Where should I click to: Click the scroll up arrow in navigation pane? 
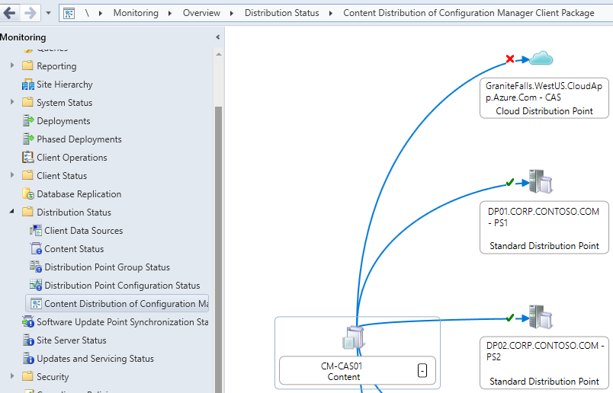pyautogui.click(x=219, y=54)
